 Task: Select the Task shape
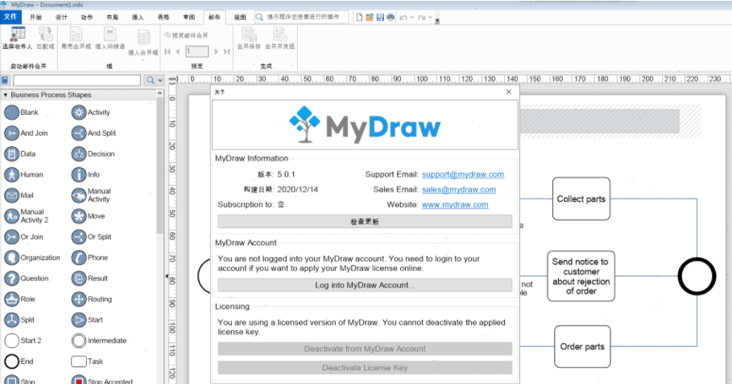click(87, 362)
